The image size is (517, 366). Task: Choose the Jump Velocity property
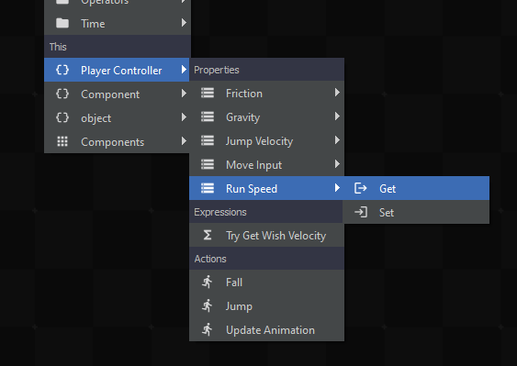(x=266, y=140)
